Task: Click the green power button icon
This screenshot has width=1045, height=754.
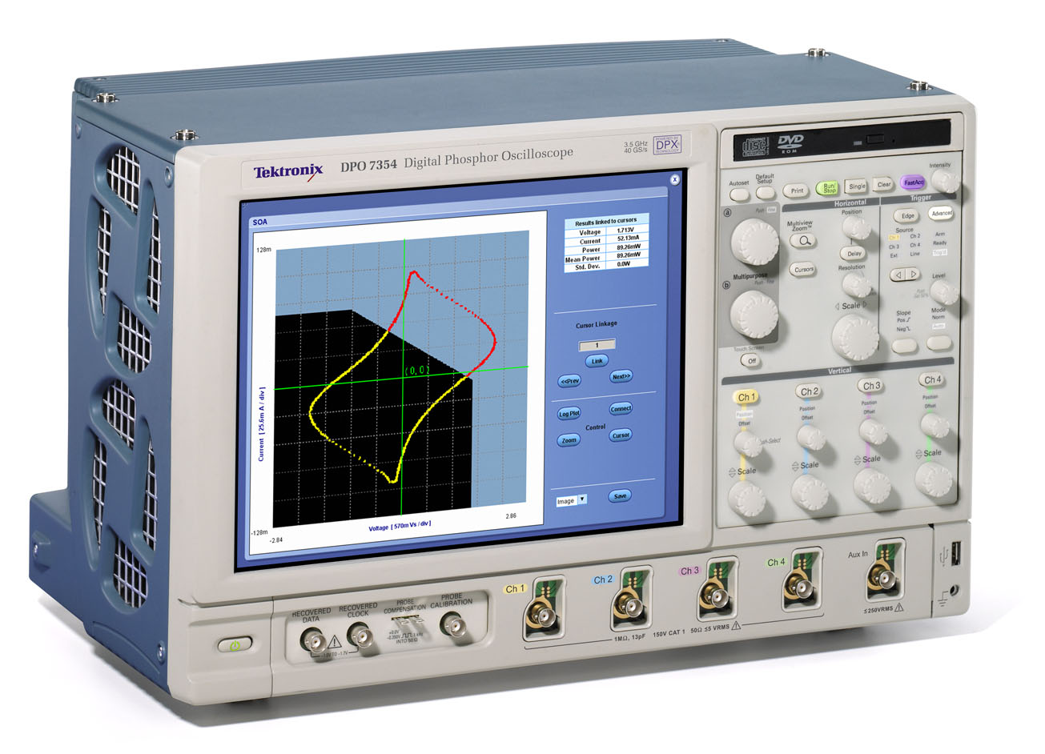Action: coord(234,644)
